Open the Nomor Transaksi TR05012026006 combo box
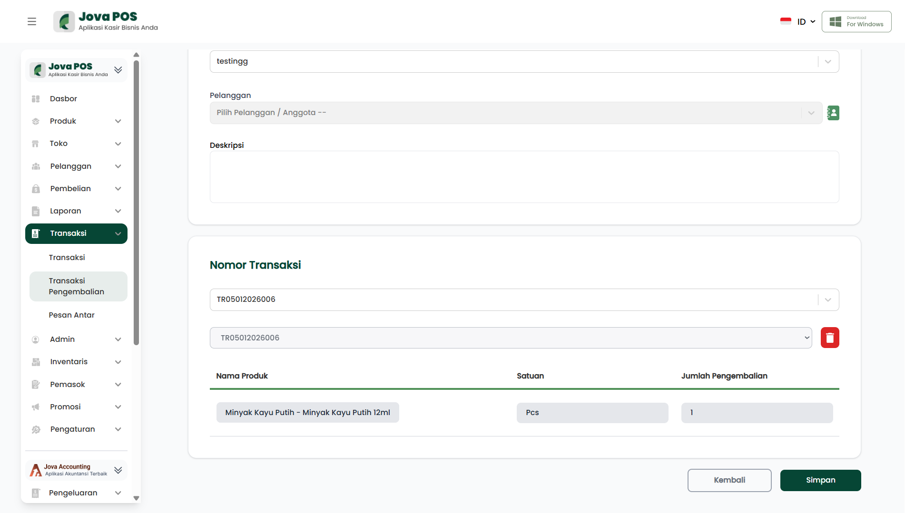The image size is (905, 513). coord(524,300)
